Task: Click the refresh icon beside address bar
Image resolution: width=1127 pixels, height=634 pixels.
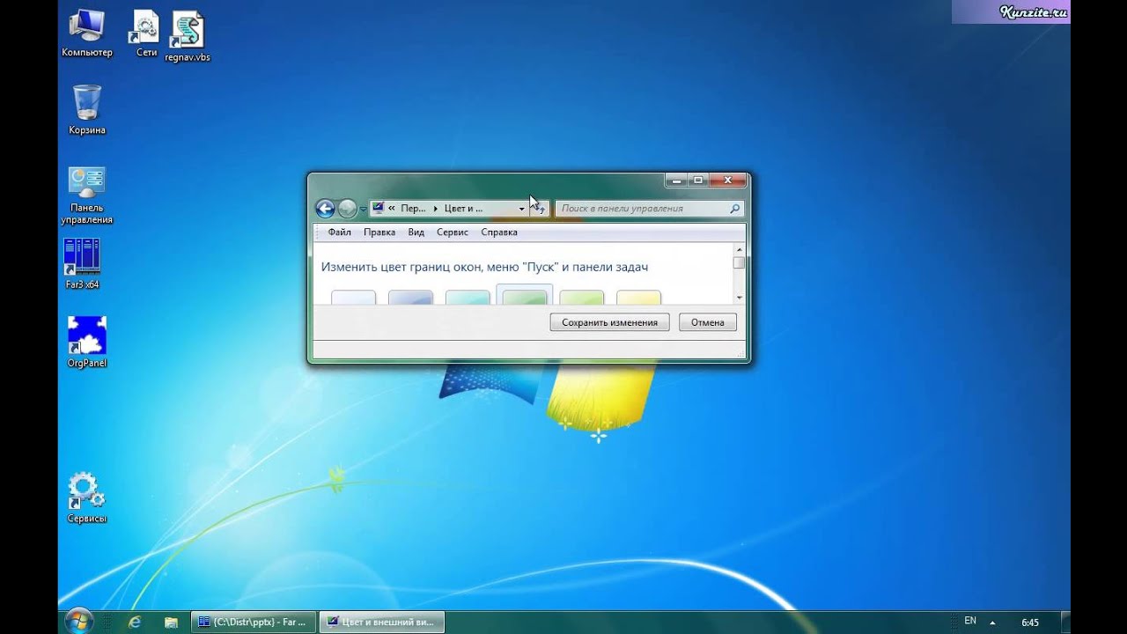Action: coord(540,209)
